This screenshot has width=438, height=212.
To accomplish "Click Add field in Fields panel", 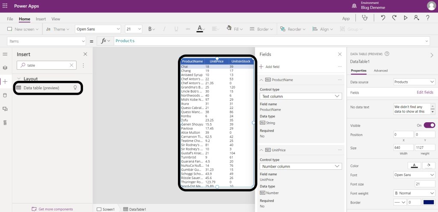I will tap(269, 67).
